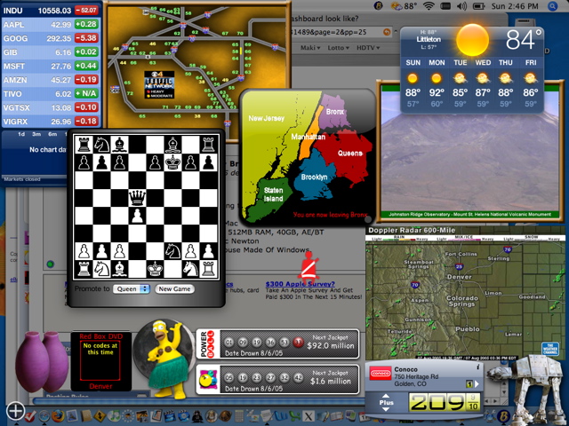Click the orange SnapBack icon in Safari address bar
The image size is (569, 426).
[x=387, y=32]
